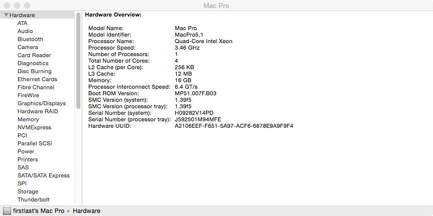Viewport: 433px width, 216px height.
Task: Close the Mac Pro window
Action: point(7,6)
